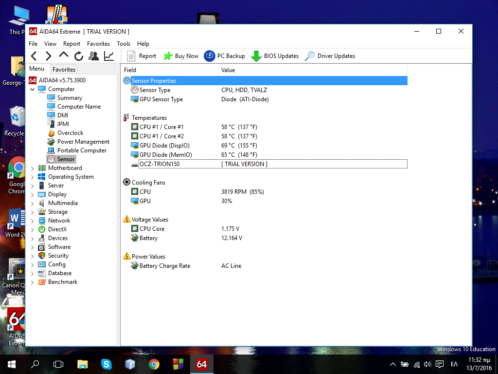Click the up-level arrow toolbar icon
Screen dimensions: 498x374
coord(64,56)
